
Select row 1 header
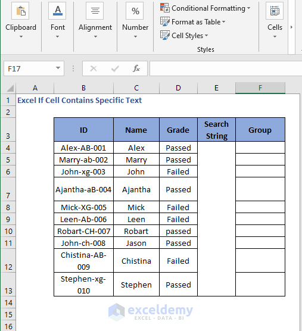8,100
